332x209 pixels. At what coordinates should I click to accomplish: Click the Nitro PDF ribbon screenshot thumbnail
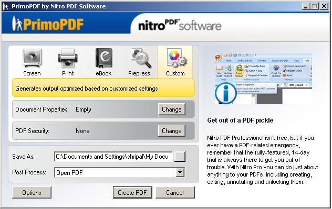[x=263, y=79]
